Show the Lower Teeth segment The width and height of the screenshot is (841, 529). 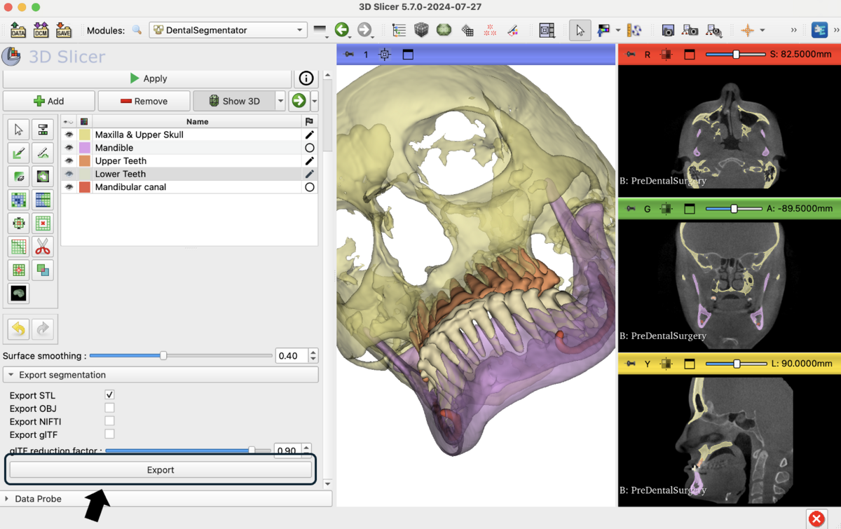(69, 174)
